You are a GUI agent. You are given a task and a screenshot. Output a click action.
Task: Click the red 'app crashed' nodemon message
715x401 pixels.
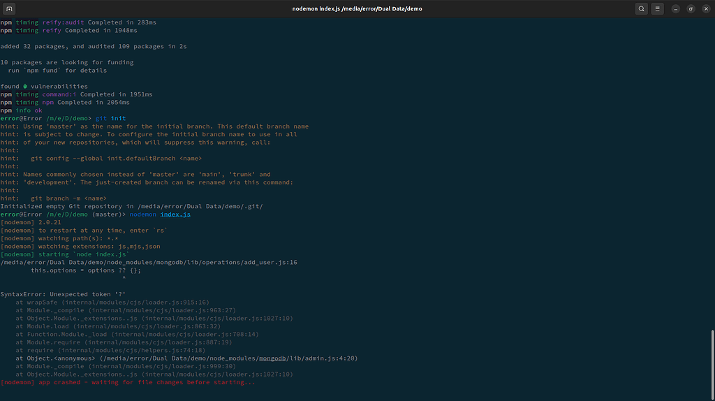point(128,382)
